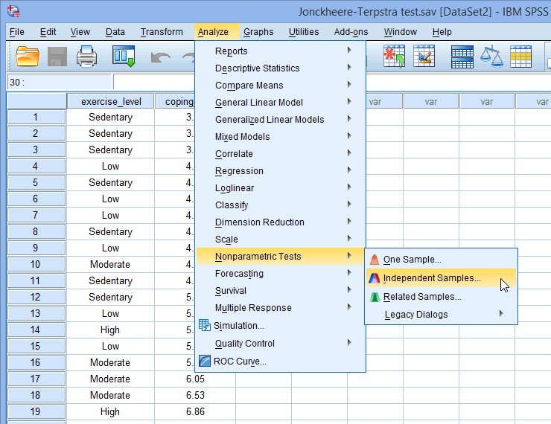Click the Split File toolbar icon
This screenshot has width=551, height=424.
point(462,57)
